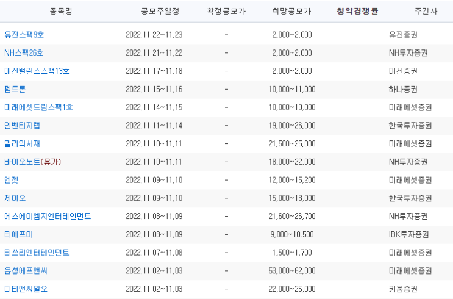Click 밀리의서재 row underwriter 미래에셋증권
The width and height of the screenshot is (453, 299).
coord(410,144)
